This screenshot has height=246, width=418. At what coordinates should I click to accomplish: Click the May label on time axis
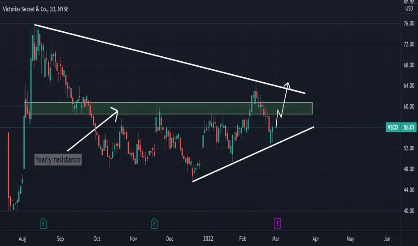pos(350,239)
